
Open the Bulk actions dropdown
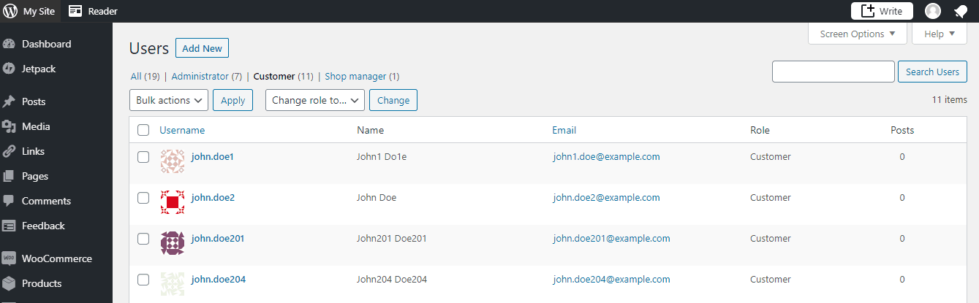click(x=169, y=100)
